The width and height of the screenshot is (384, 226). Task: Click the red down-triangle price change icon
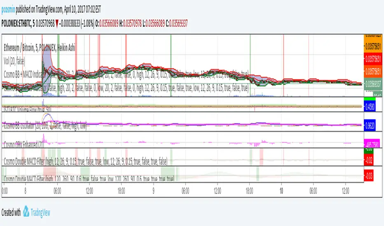tap(57, 24)
